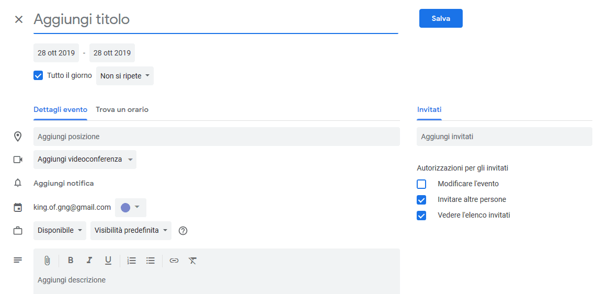Expand the Aggiungi videoconferenza dropdown
607x294 pixels.
pyautogui.click(x=85, y=160)
